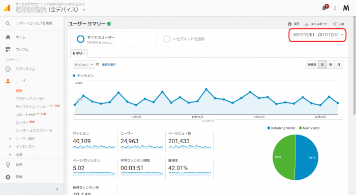Open ライフタイムバリュー report
Image resolution: width=356 pixels, height=195 pixels.
point(32,107)
